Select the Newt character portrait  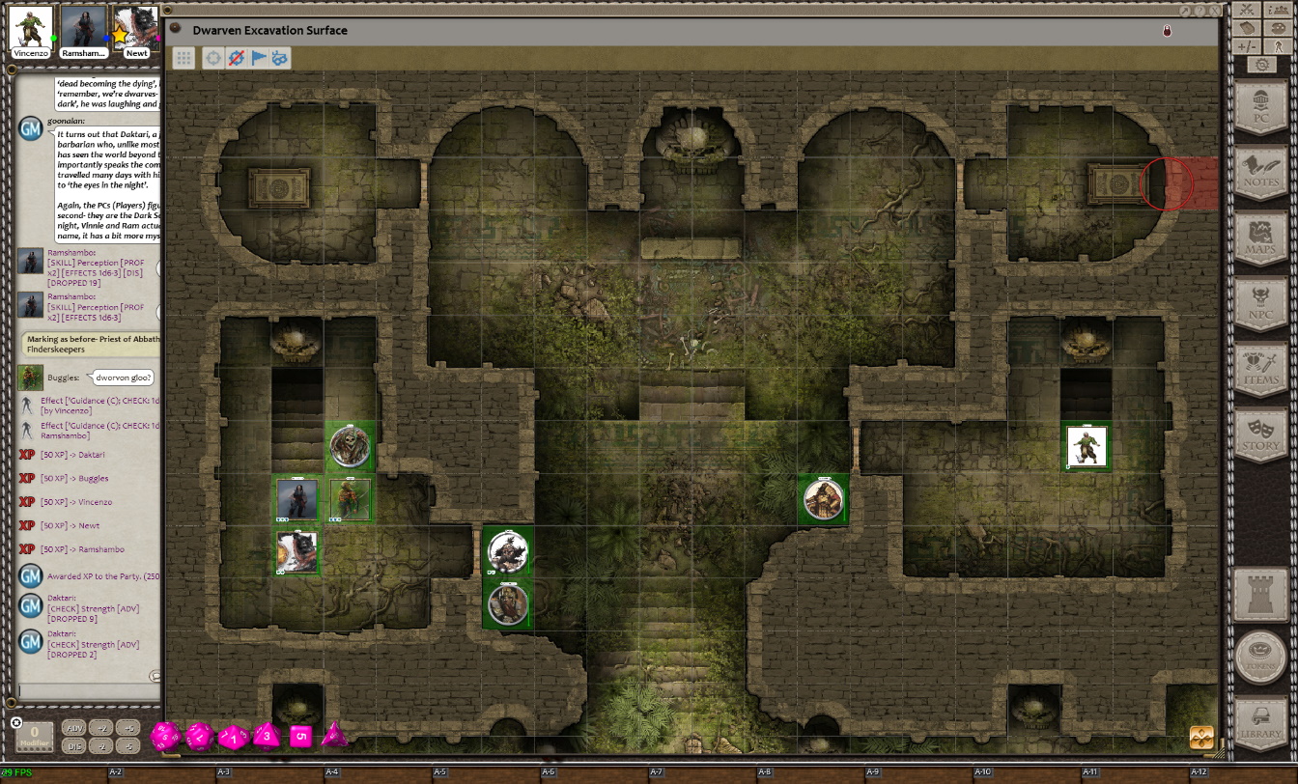point(136,27)
